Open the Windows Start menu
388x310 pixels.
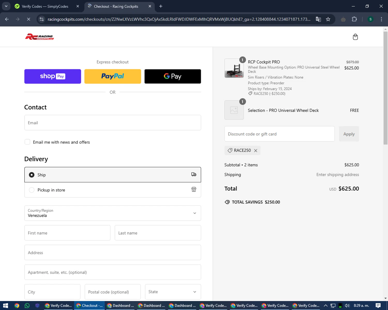[5, 306]
